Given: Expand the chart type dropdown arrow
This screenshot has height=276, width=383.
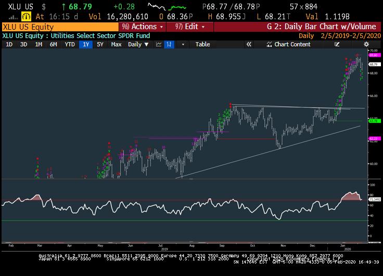Looking at the screenshot, I should 183,44.
